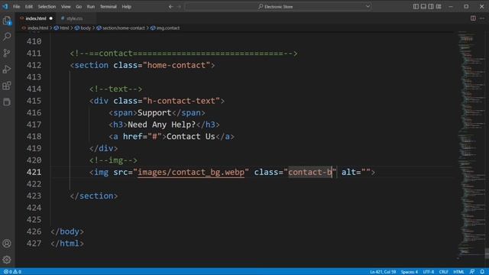
Task: Open the Search view in activity bar
Action: 7,37
